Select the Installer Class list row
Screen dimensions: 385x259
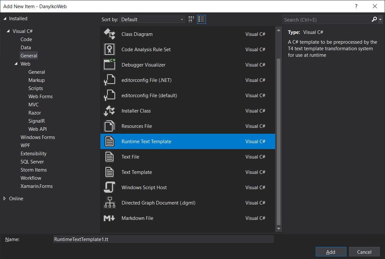coord(188,111)
